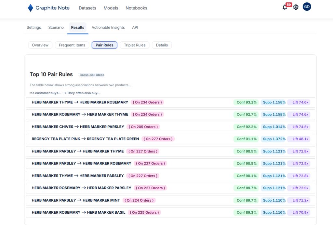The image size is (333, 225).
Task: Select the Thyme to Rosemary rule row
Action: click(x=80, y=102)
